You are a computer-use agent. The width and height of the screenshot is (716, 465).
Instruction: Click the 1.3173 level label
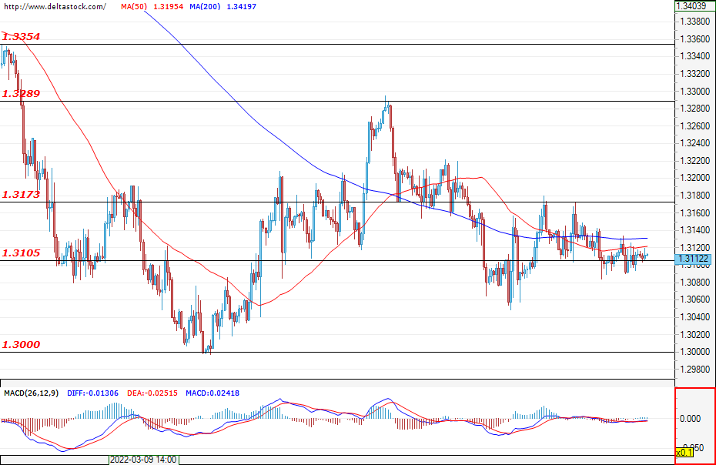(21, 195)
